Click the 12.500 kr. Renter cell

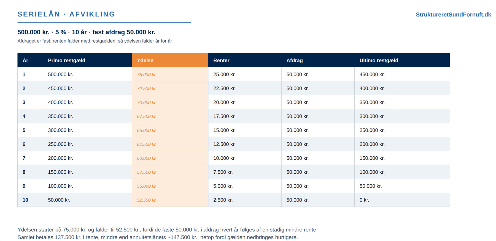[x=245, y=144]
